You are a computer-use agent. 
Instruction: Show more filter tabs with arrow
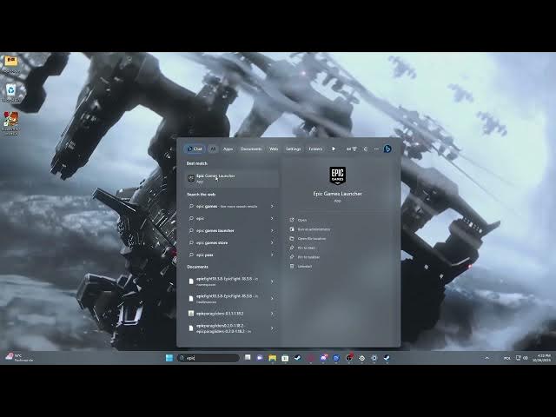click(334, 149)
